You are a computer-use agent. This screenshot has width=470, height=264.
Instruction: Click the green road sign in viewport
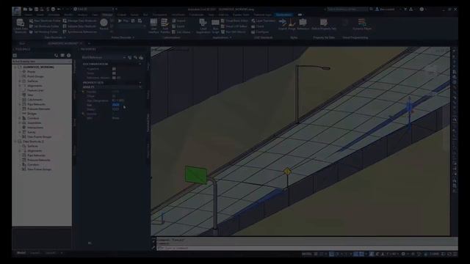click(196, 175)
